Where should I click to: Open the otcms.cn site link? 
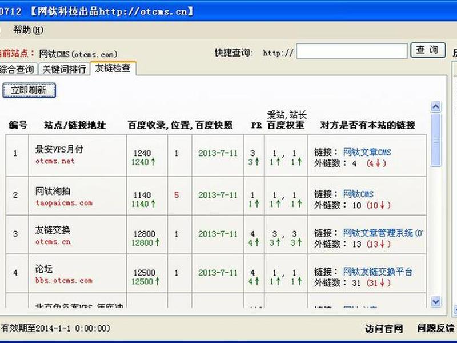[53, 242]
